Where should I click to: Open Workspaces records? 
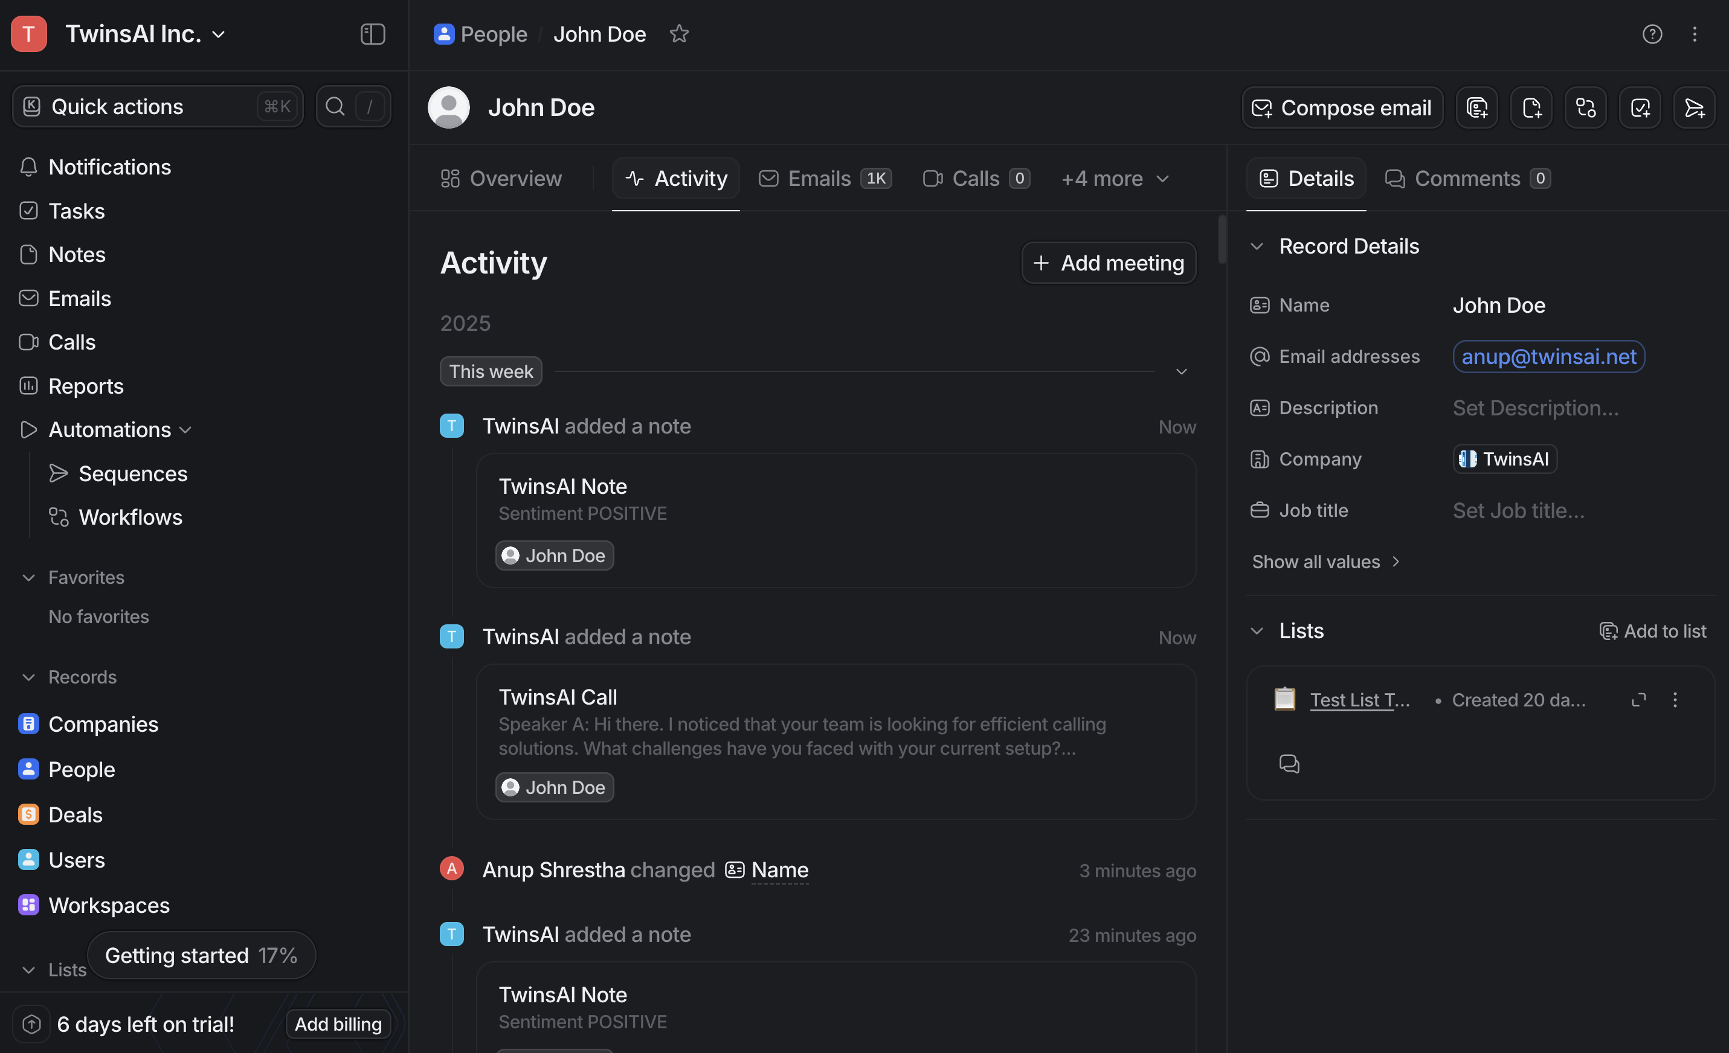(94, 905)
